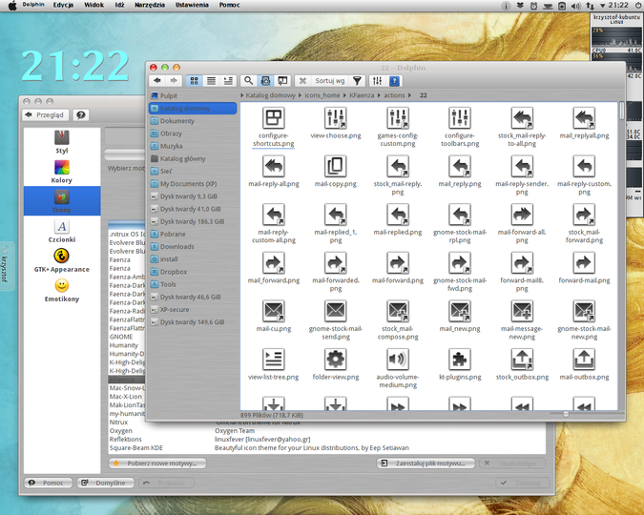Screen dimensions: 644x515
Task: Open the Narzędzia menu
Action: [x=150, y=5]
